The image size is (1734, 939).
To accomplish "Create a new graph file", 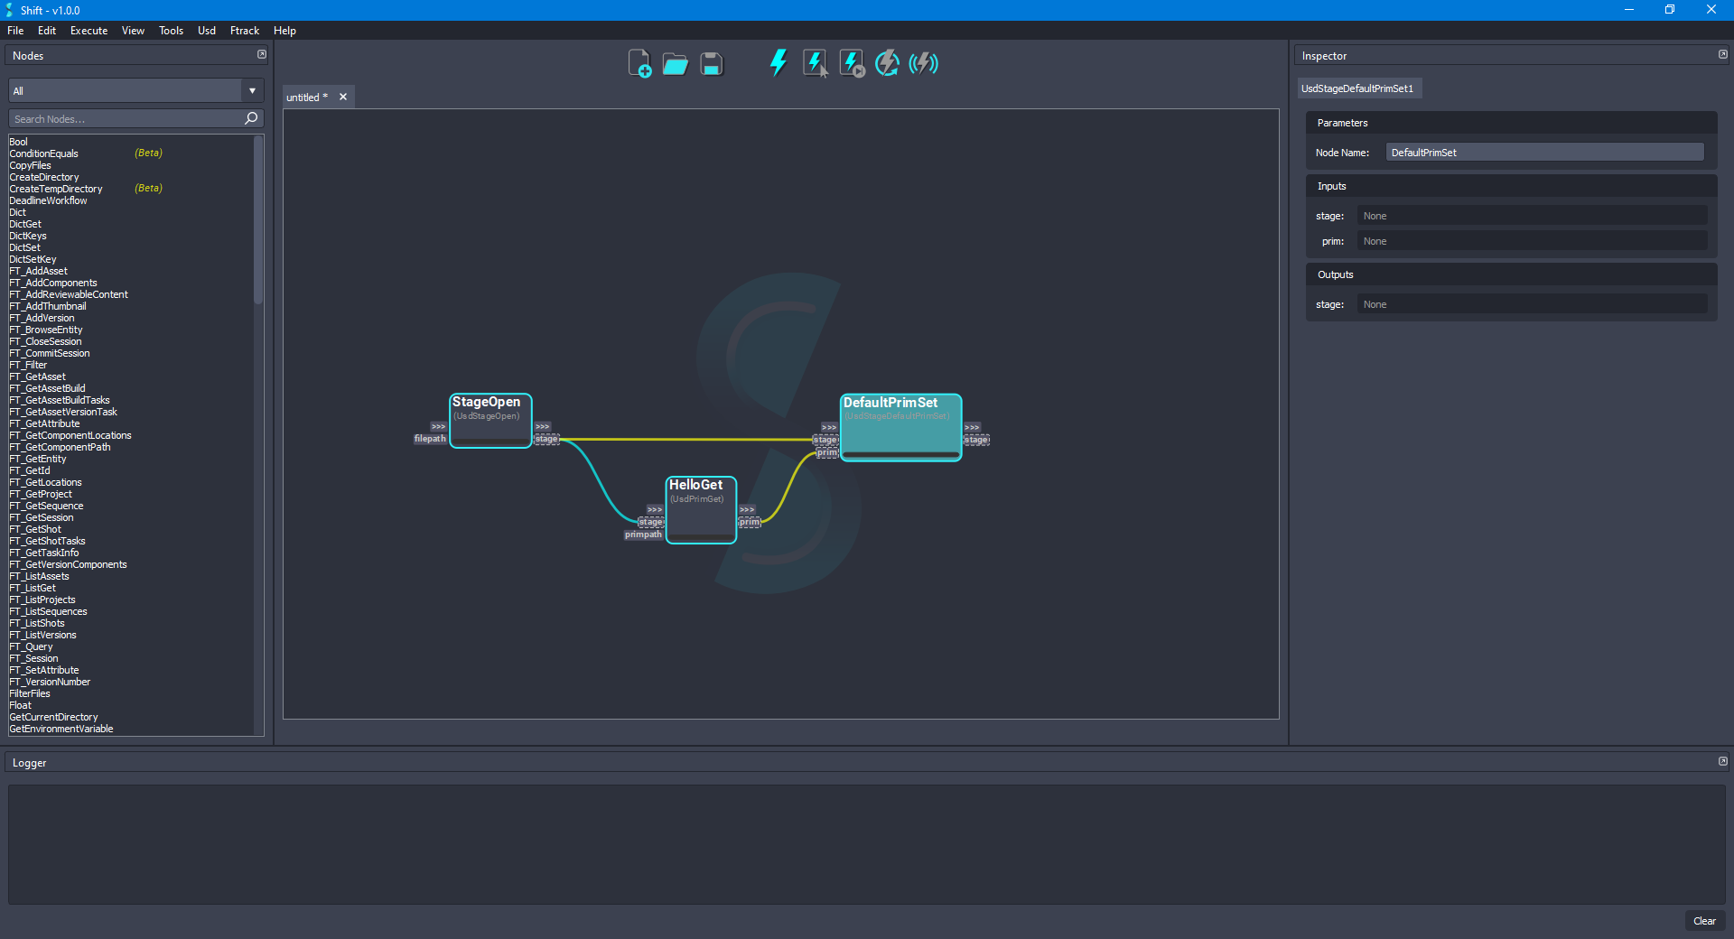I will point(640,63).
